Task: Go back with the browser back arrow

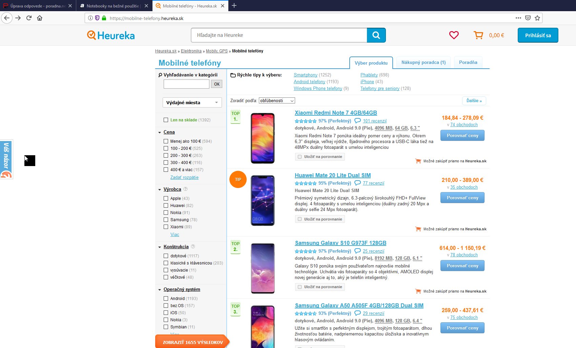Action: pos(7,18)
